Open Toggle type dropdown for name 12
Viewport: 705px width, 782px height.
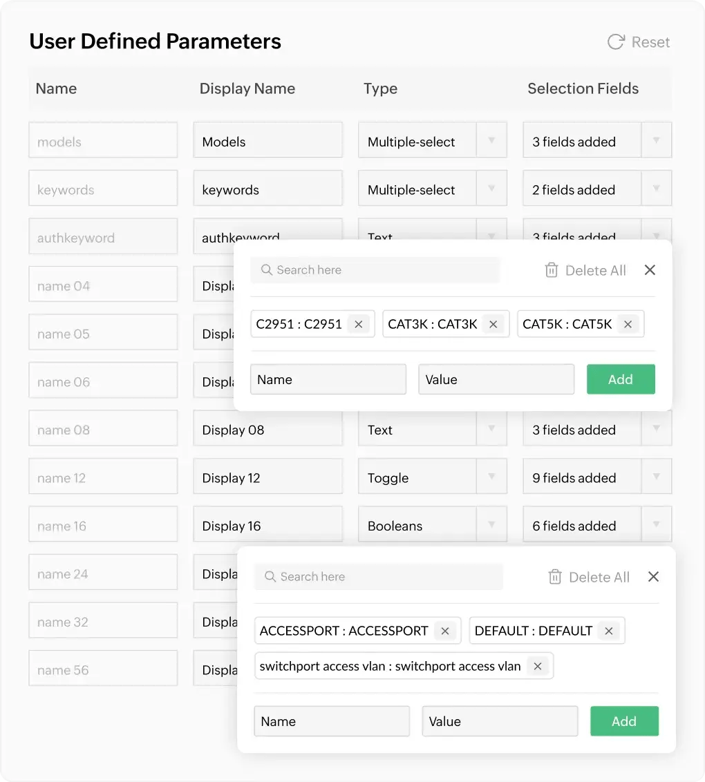pyautogui.click(x=491, y=476)
